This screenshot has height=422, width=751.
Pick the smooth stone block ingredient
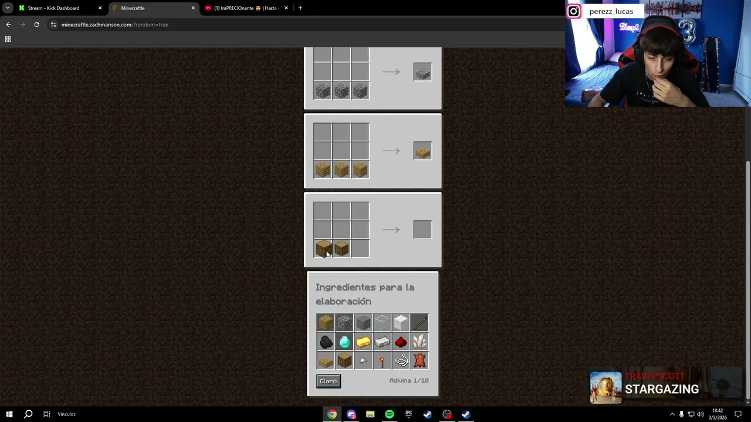(x=363, y=322)
